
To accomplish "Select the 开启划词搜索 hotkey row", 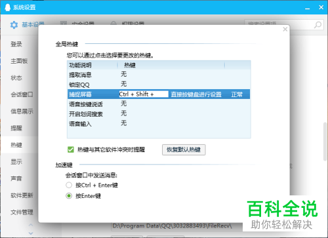I will [159, 114].
